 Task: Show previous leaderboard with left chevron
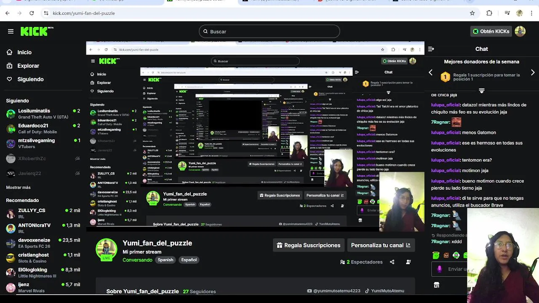430,72
